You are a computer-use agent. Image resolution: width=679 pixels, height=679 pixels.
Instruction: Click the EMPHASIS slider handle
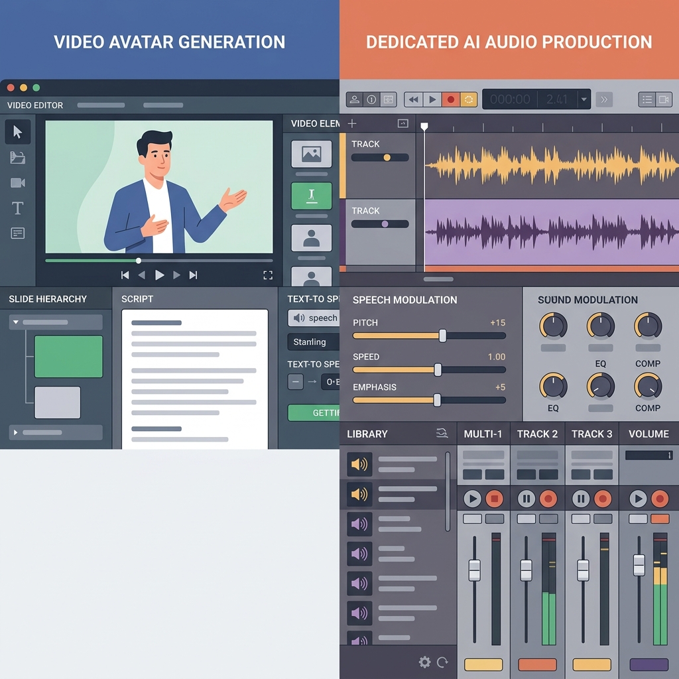point(438,400)
